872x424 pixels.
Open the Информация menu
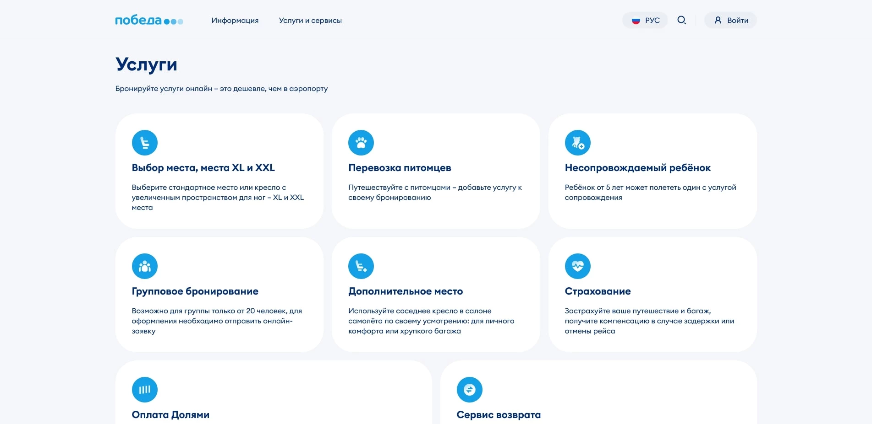pos(235,20)
